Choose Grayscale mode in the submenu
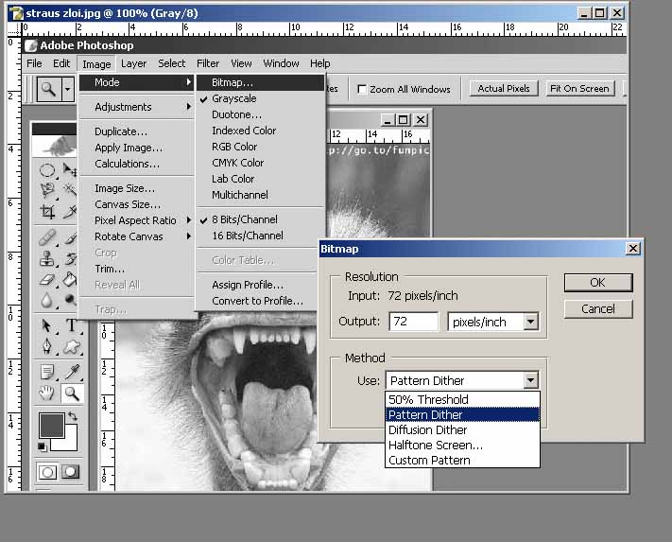This screenshot has width=672, height=542. 260,98
